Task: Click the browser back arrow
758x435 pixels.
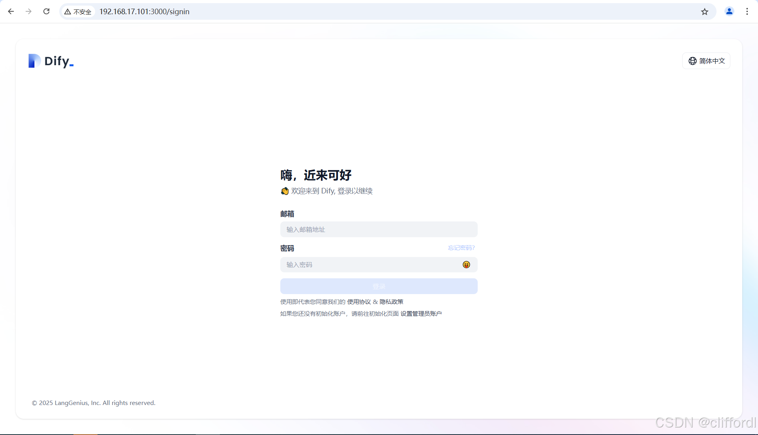Action: tap(11, 11)
